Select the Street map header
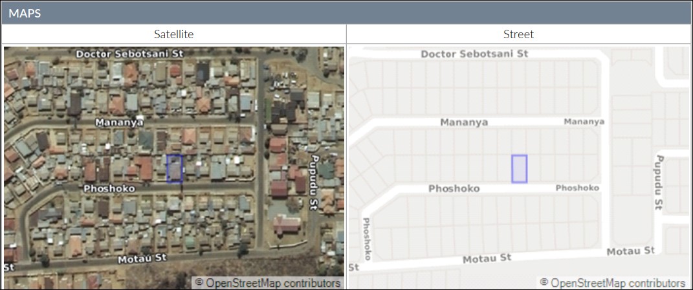Screen dimensions: 693x290 (x=518, y=34)
